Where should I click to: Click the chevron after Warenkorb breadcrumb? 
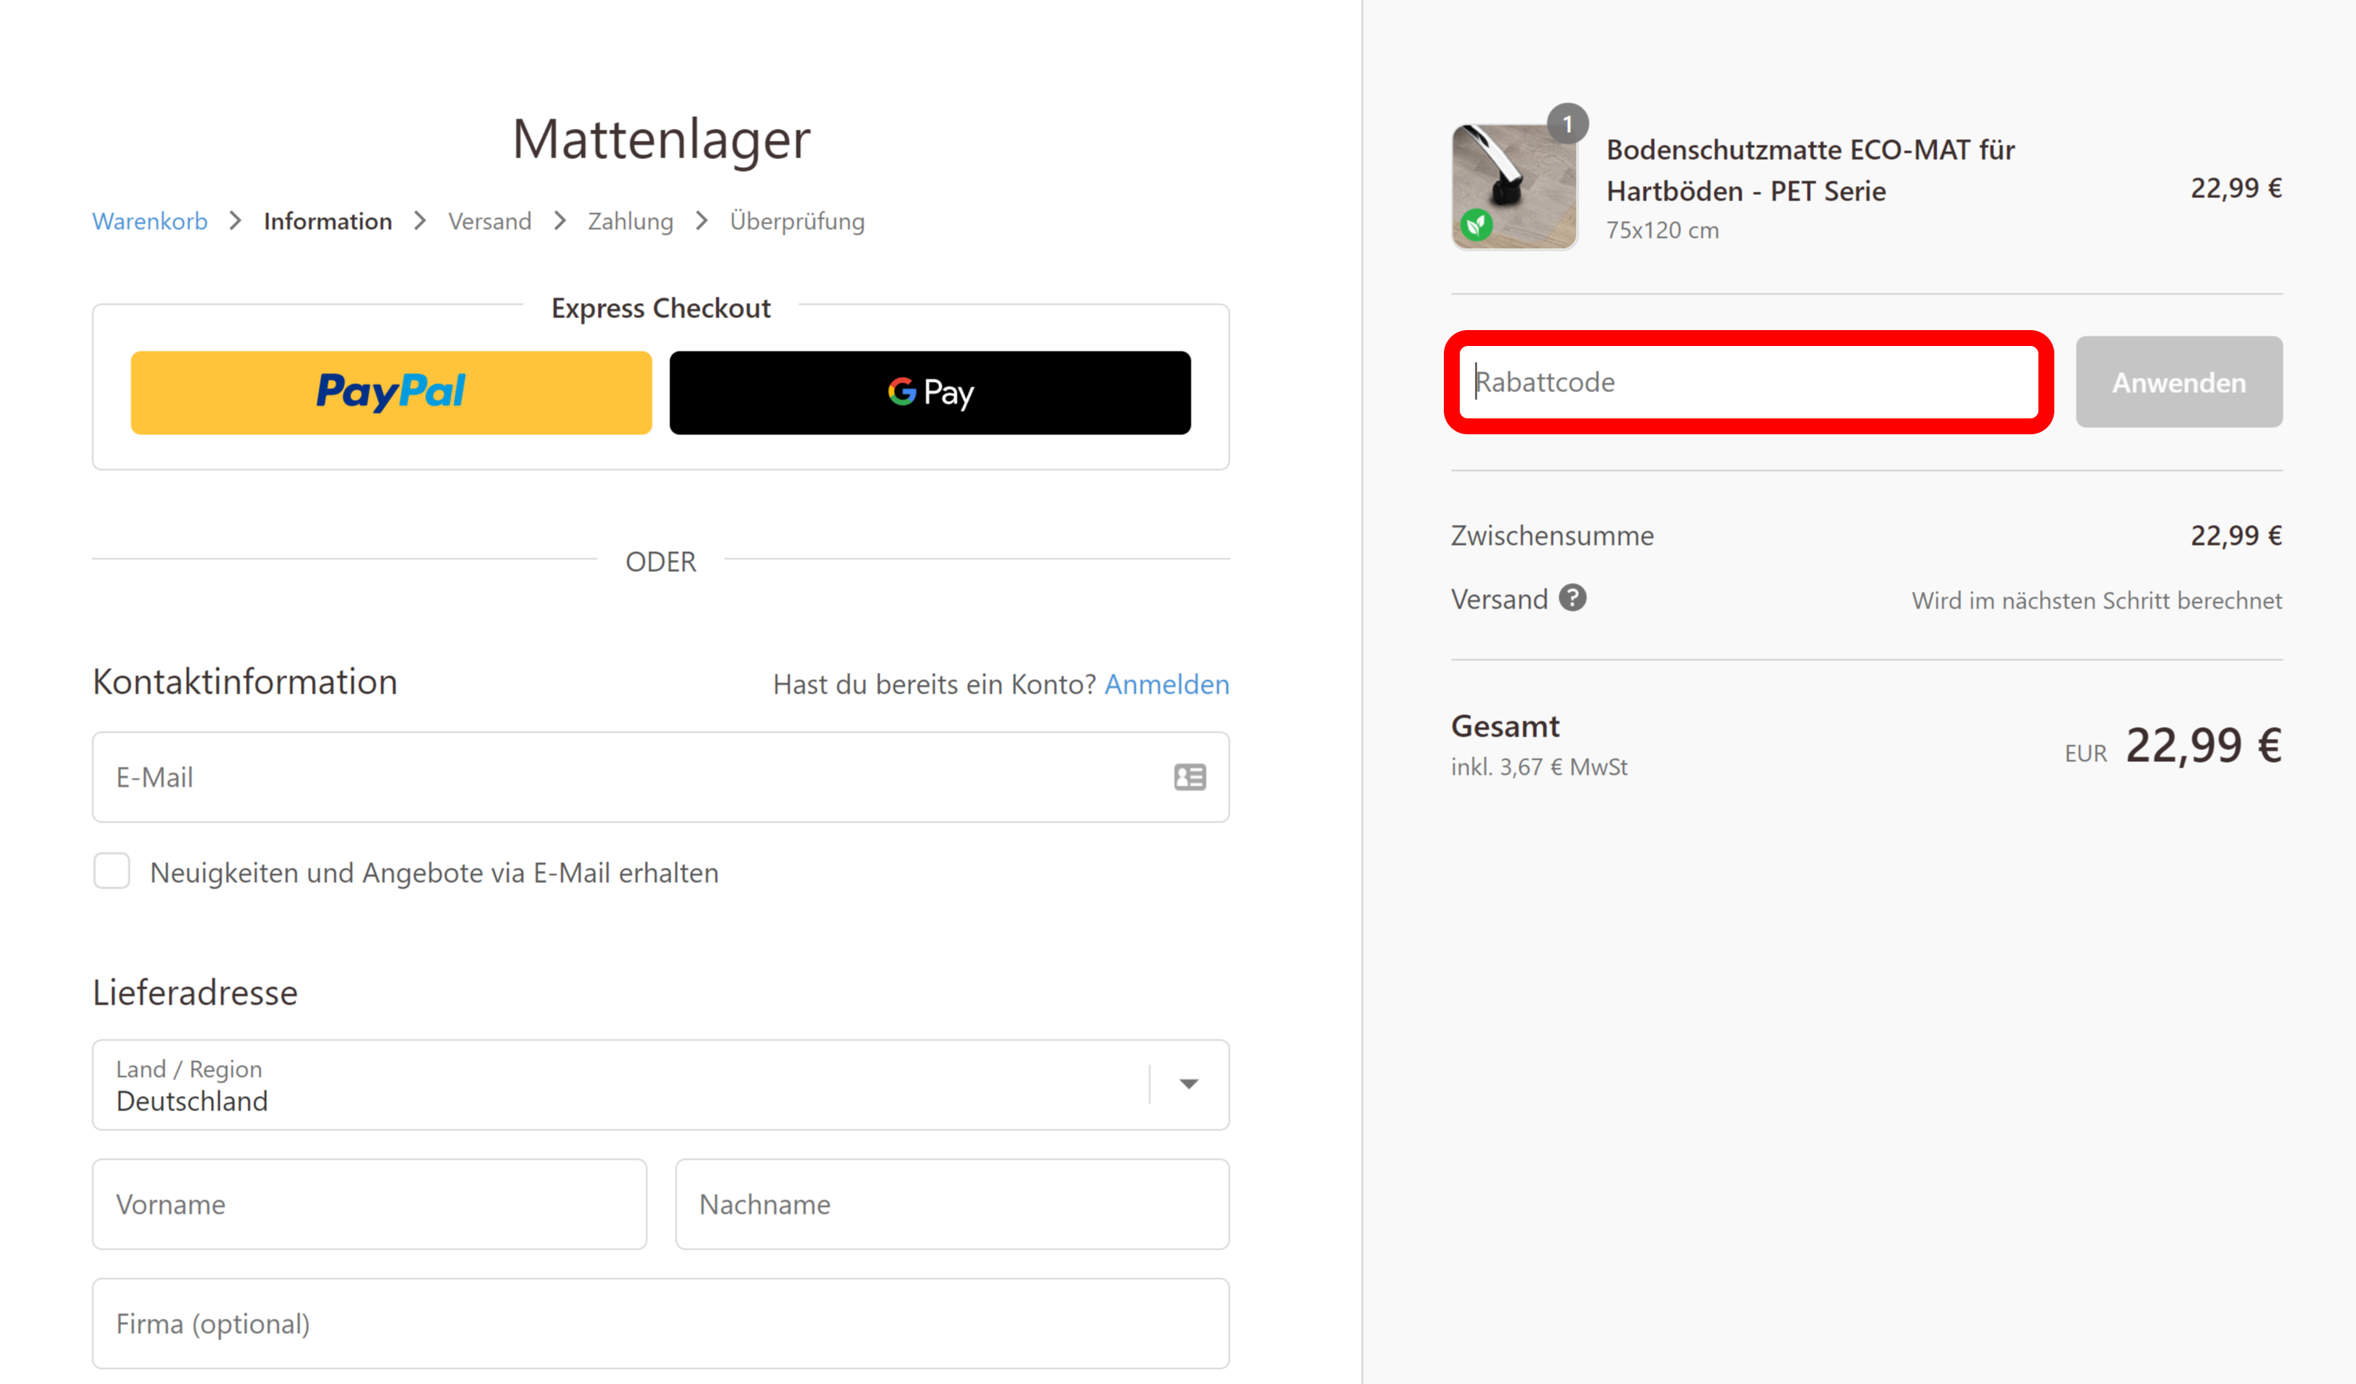coord(236,220)
